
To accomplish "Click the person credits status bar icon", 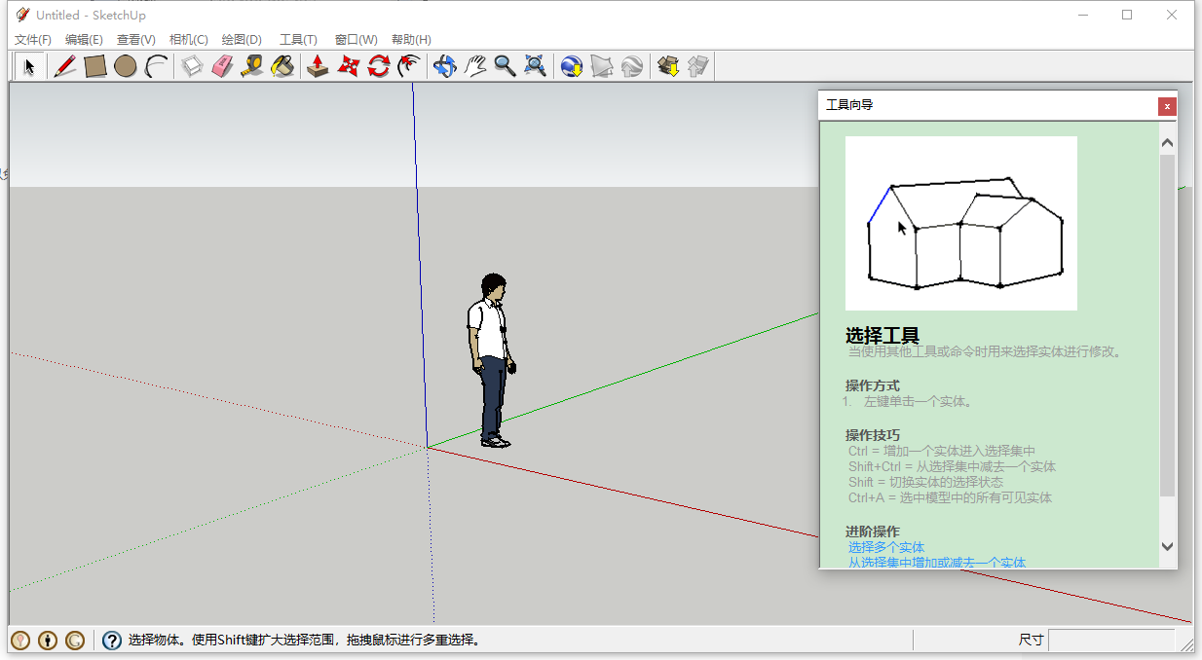I will [48, 641].
